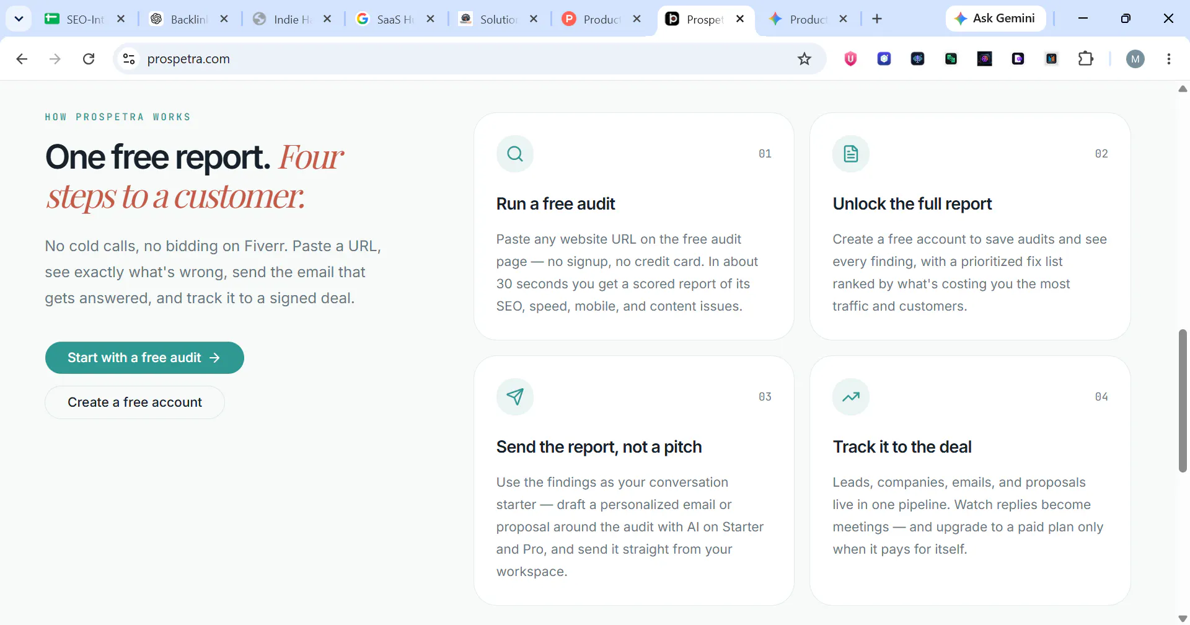
Task: Close the Indie H tab
Action: pos(327,19)
